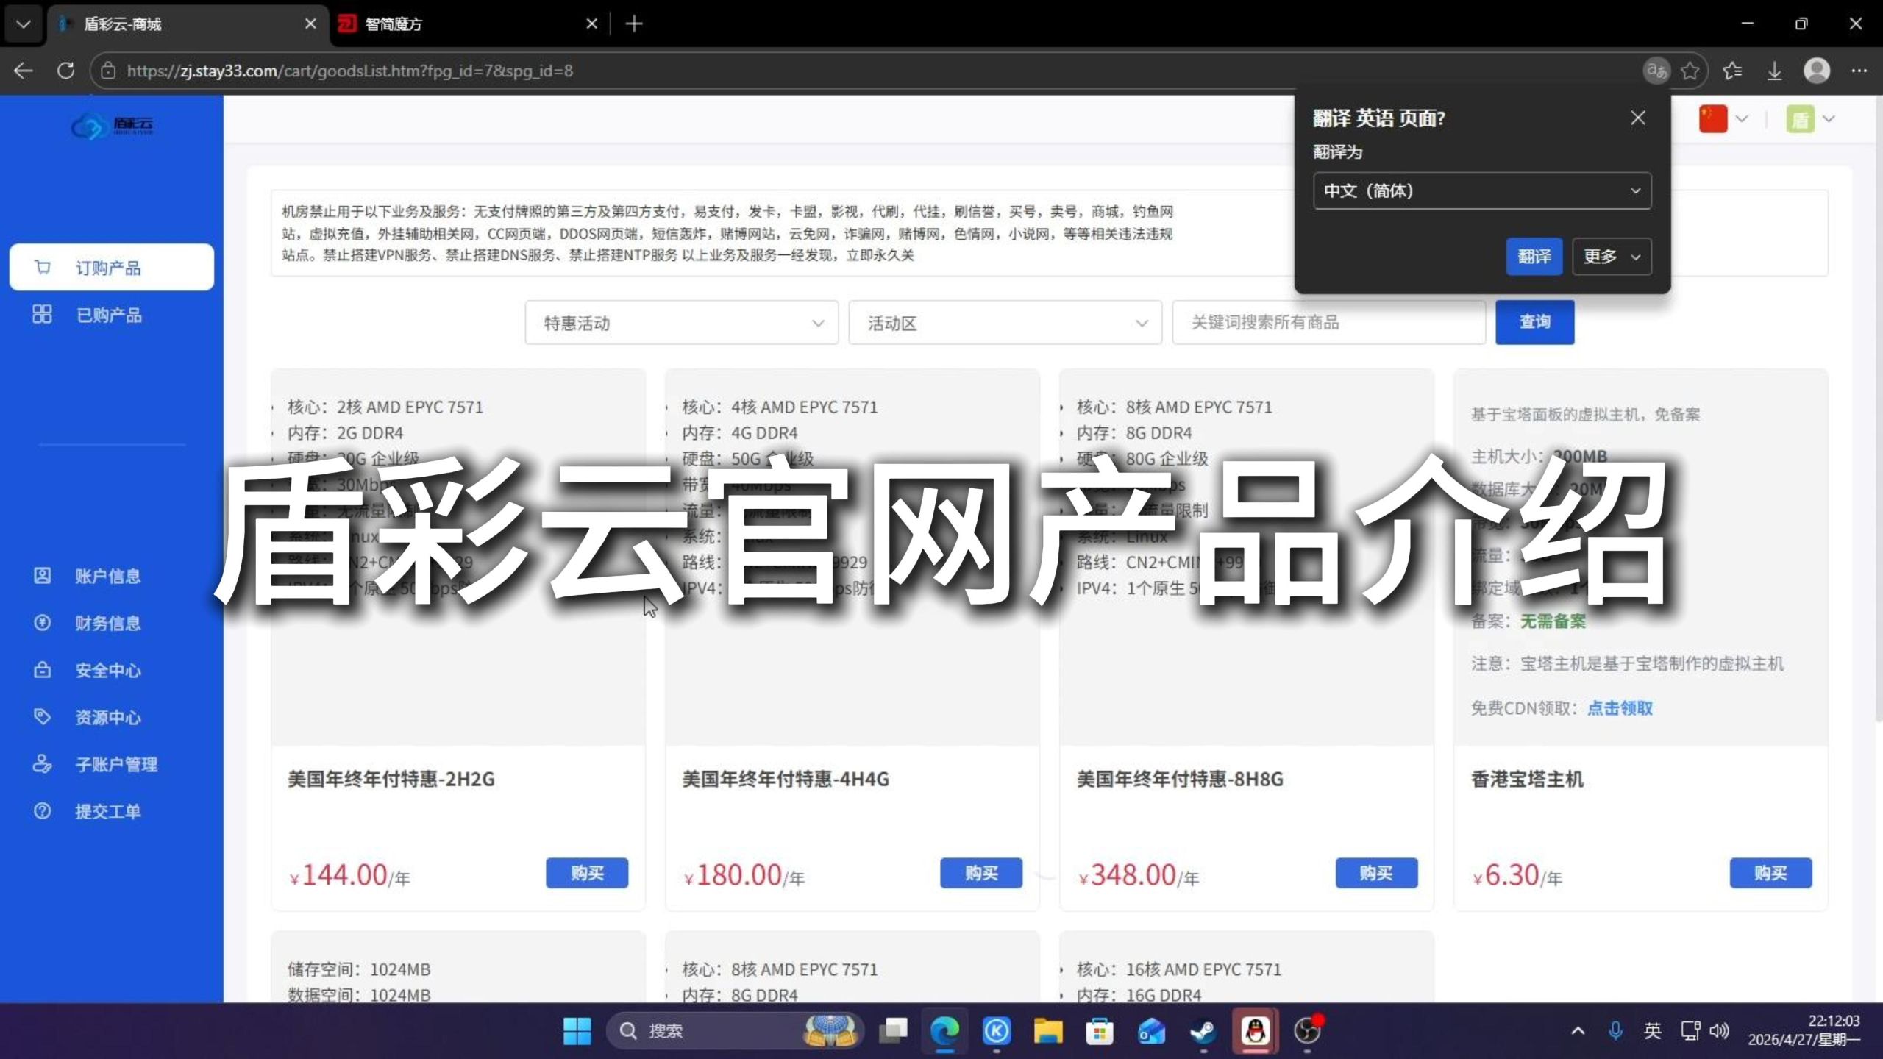Select the 盾彩云-商城 tab

[188, 24]
